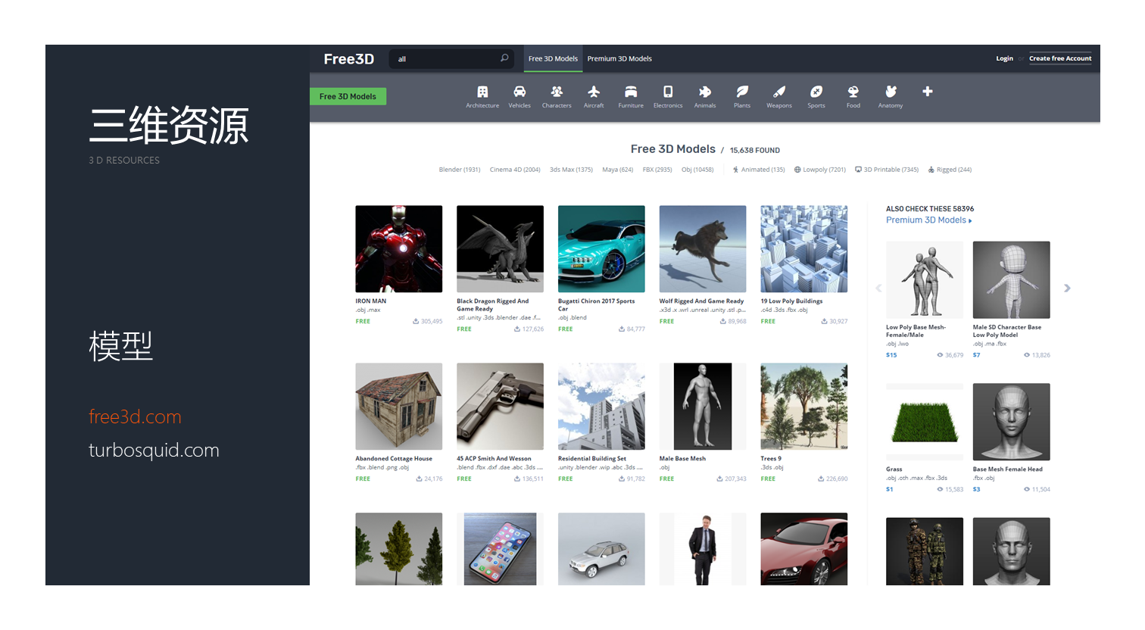Filter by Rigged (244) models
Image resolution: width=1145 pixels, height=630 pixels.
[950, 170]
